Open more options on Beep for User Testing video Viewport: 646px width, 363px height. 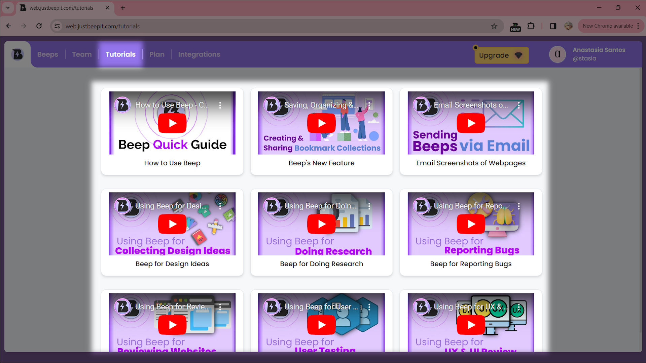pos(369,307)
